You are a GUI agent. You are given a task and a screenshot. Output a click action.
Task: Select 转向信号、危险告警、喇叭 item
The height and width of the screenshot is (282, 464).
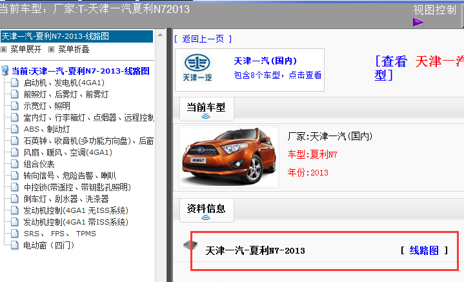pyautogui.click(x=70, y=176)
